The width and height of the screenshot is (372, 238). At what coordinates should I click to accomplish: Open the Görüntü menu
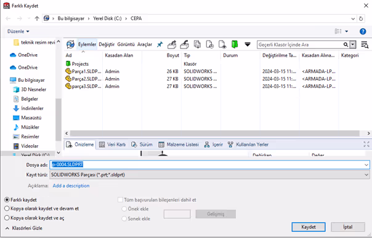[x=126, y=44]
